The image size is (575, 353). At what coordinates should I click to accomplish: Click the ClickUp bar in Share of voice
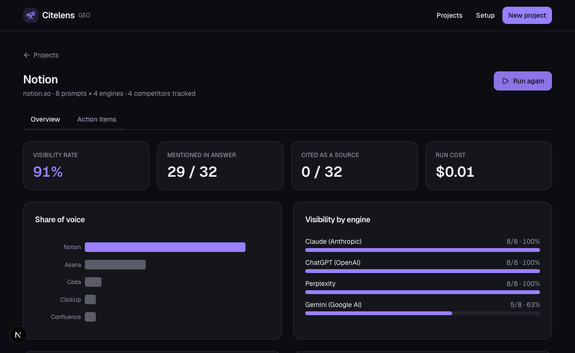[90, 299]
